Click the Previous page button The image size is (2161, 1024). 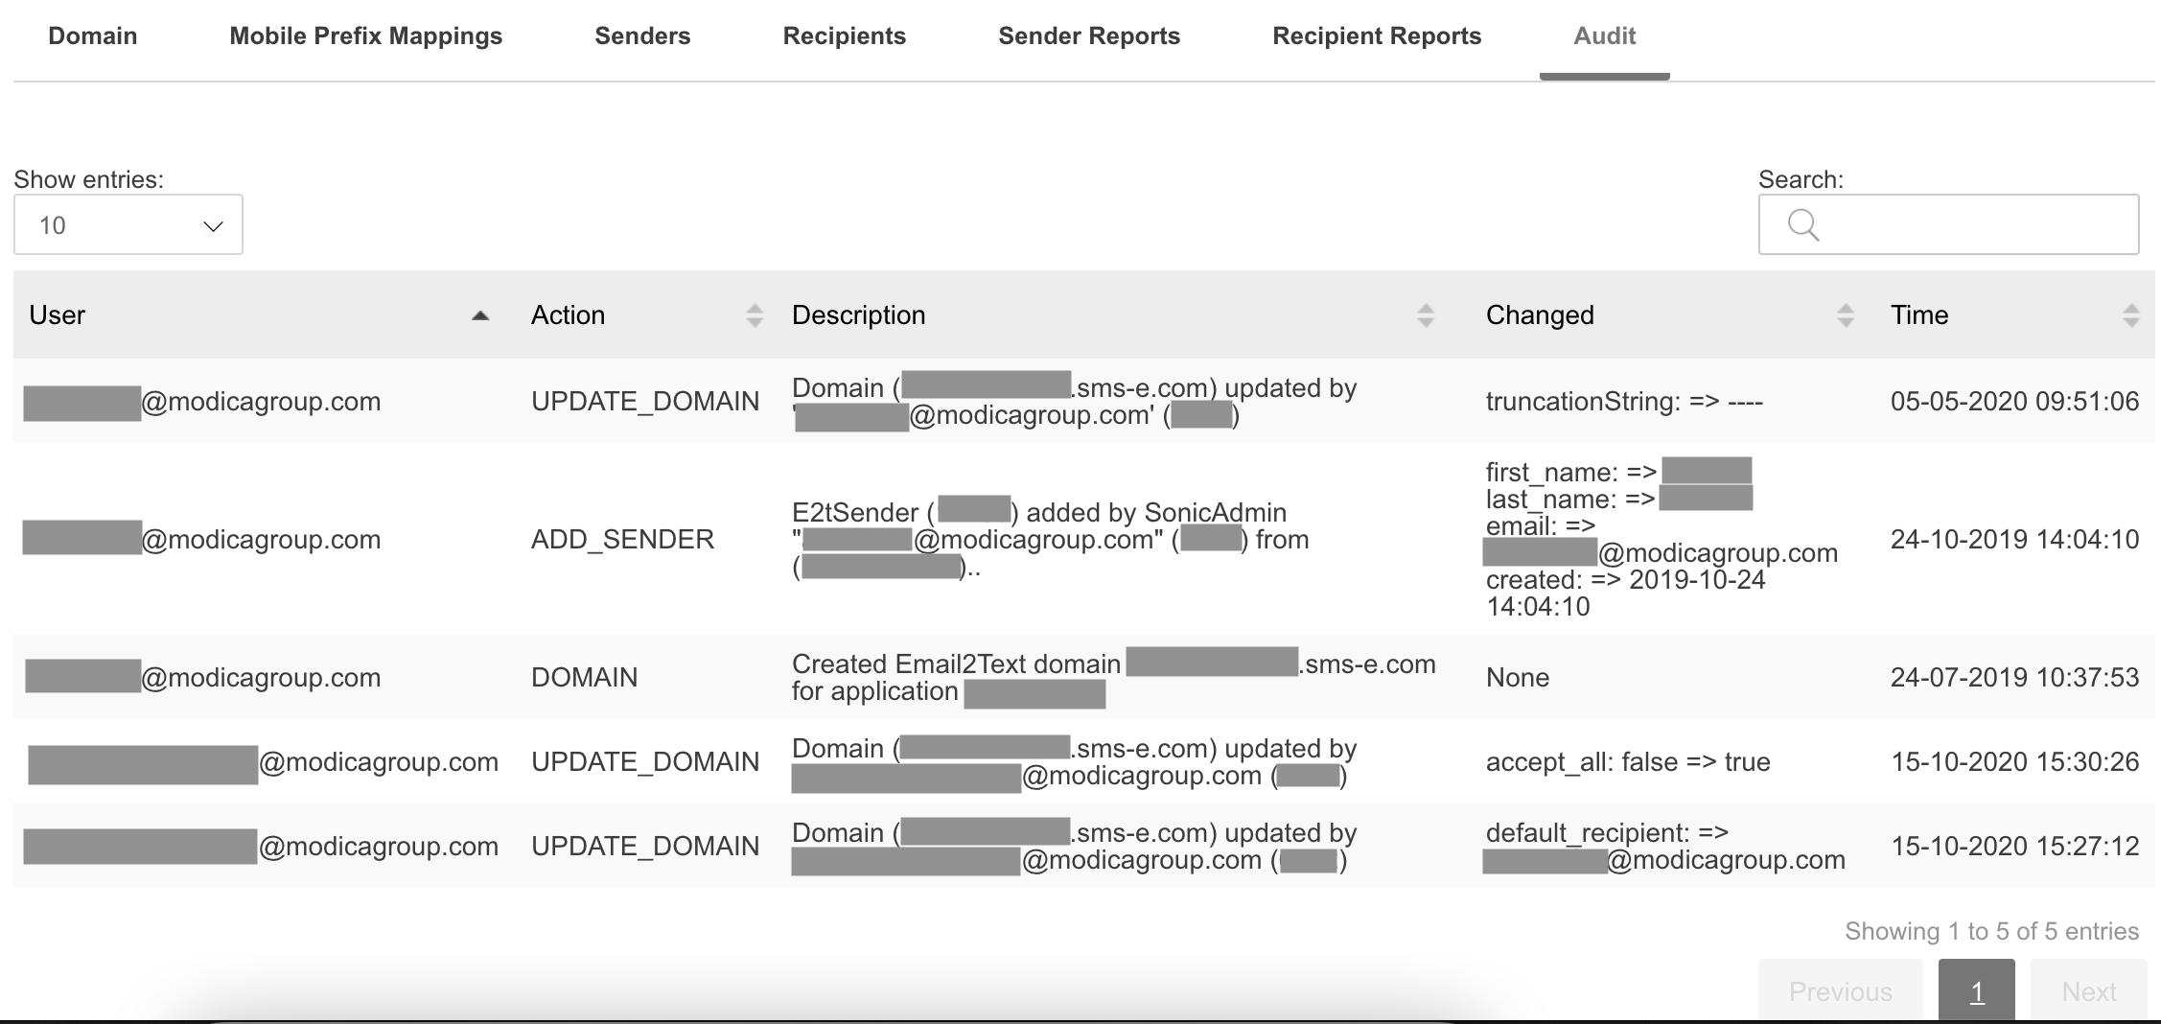coord(1840,990)
